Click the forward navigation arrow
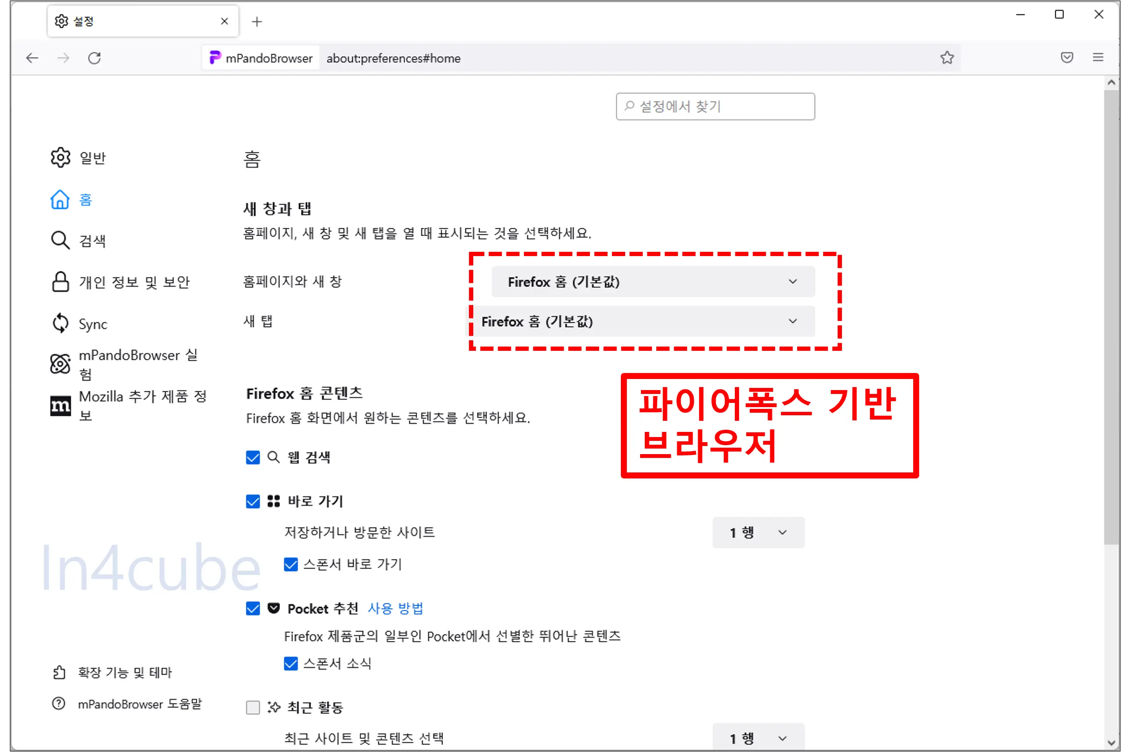The height and width of the screenshot is (752, 1121). 63,58
